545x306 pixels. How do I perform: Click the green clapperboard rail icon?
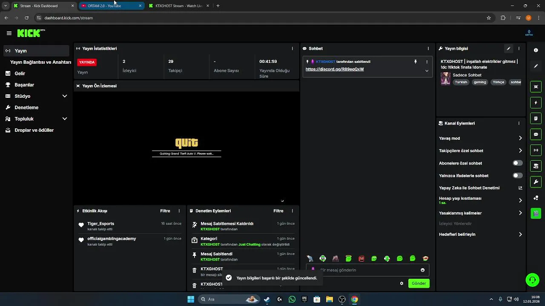536,213
